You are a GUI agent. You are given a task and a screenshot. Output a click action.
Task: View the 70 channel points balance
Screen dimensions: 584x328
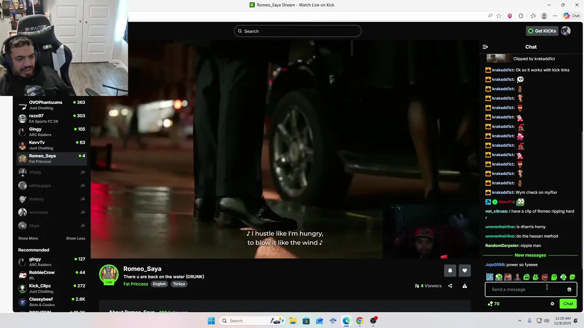click(x=493, y=304)
